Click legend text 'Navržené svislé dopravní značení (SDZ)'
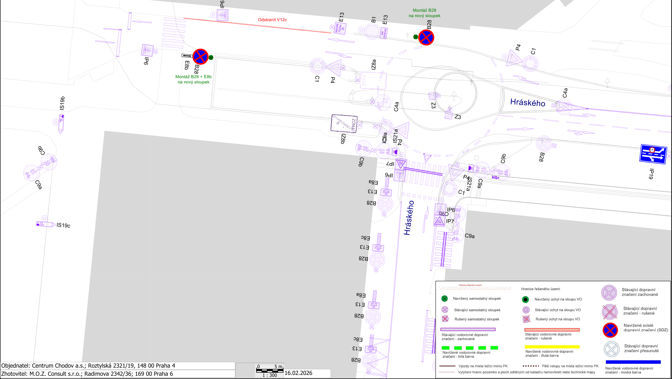The image size is (672, 379). [x=646, y=328]
